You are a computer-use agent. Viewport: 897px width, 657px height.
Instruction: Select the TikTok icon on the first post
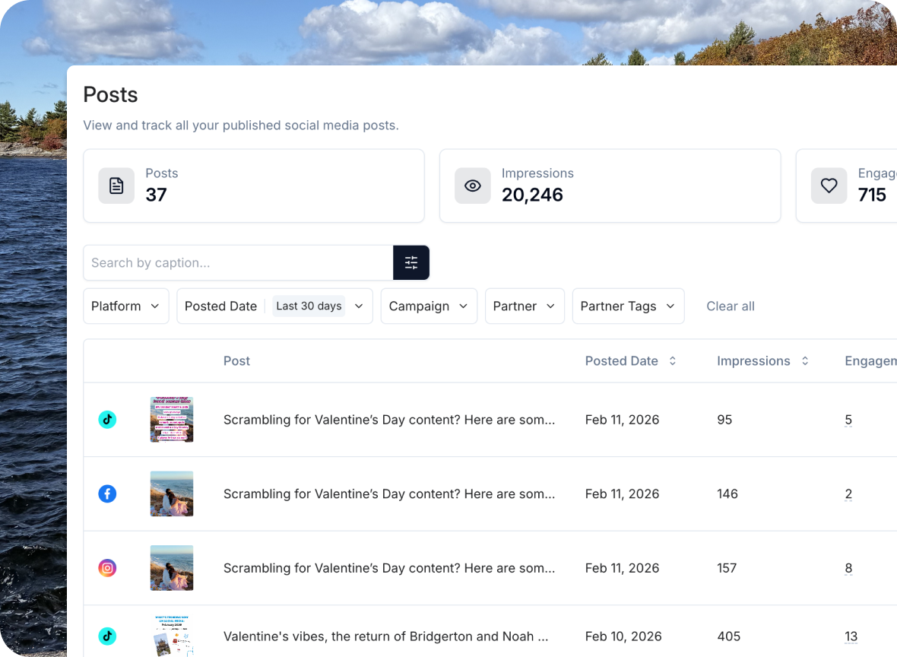pyautogui.click(x=107, y=419)
